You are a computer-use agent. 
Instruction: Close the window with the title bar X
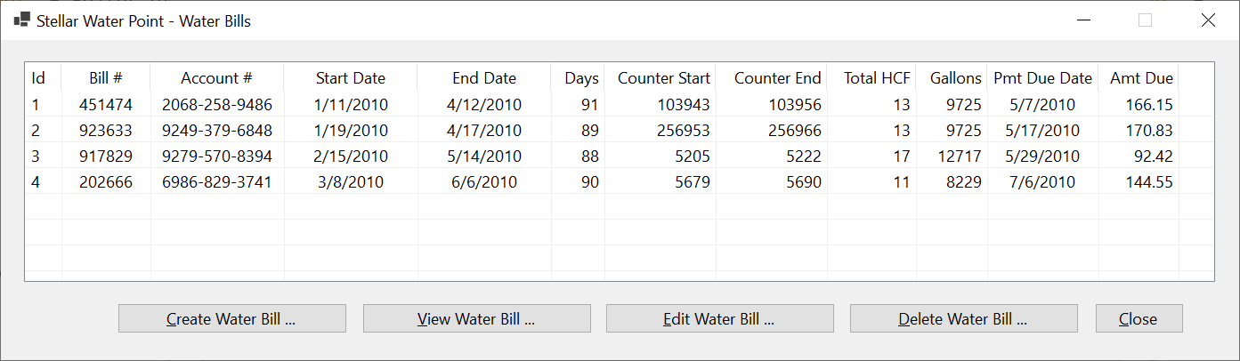[x=1208, y=20]
